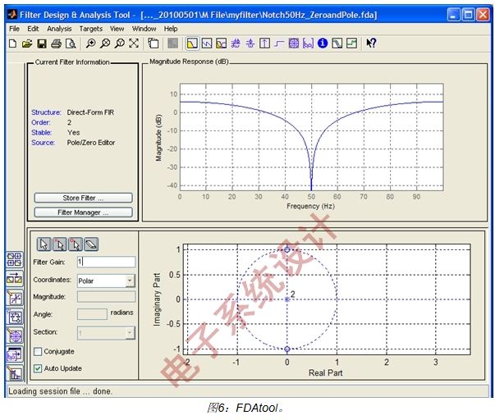Open the Realize Model sidebar panel
Image resolution: width=495 pixels, height=420 pixels.
(x=14, y=317)
